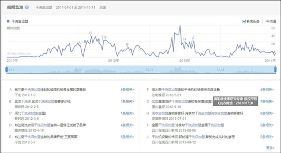
Task: Select news marker F on the chart
Action: coord(105,37)
